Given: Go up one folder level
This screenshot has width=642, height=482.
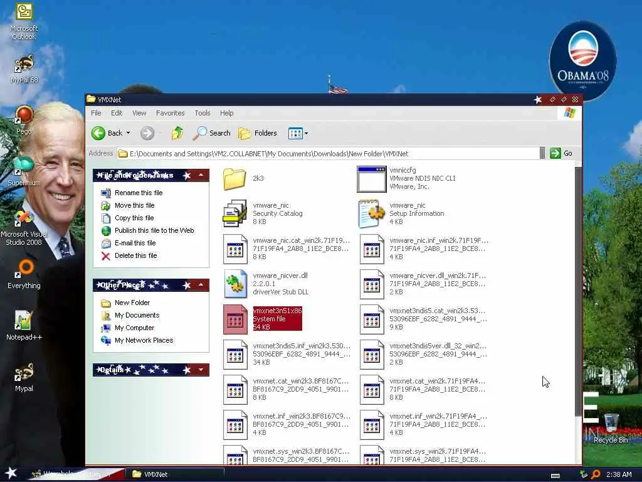Looking at the screenshot, I should coord(177,133).
